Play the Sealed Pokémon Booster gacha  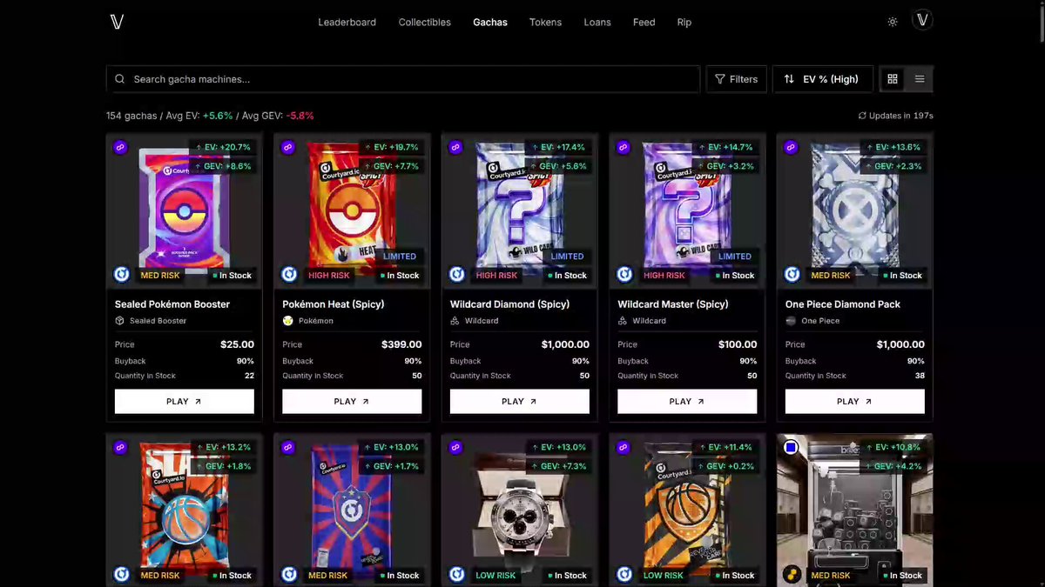(x=185, y=401)
